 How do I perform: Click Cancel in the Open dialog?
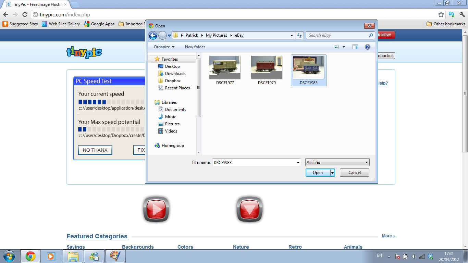[354, 172]
